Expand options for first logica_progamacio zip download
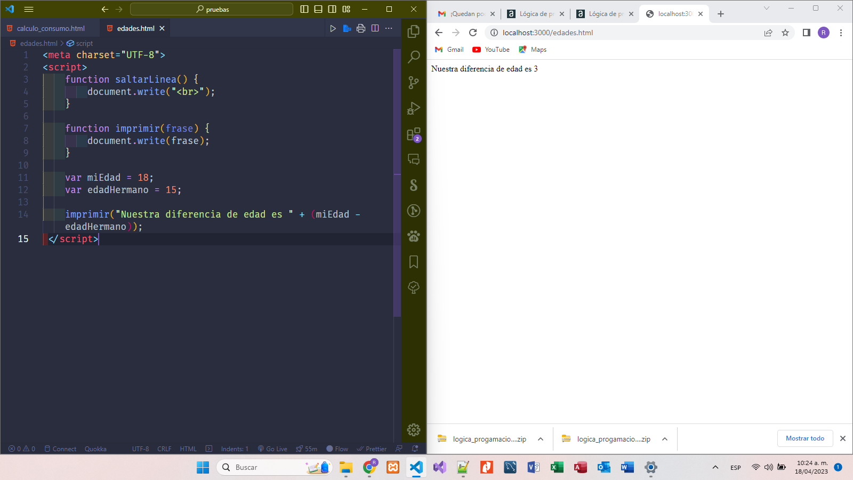This screenshot has width=853, height=480. pos(541,439)
